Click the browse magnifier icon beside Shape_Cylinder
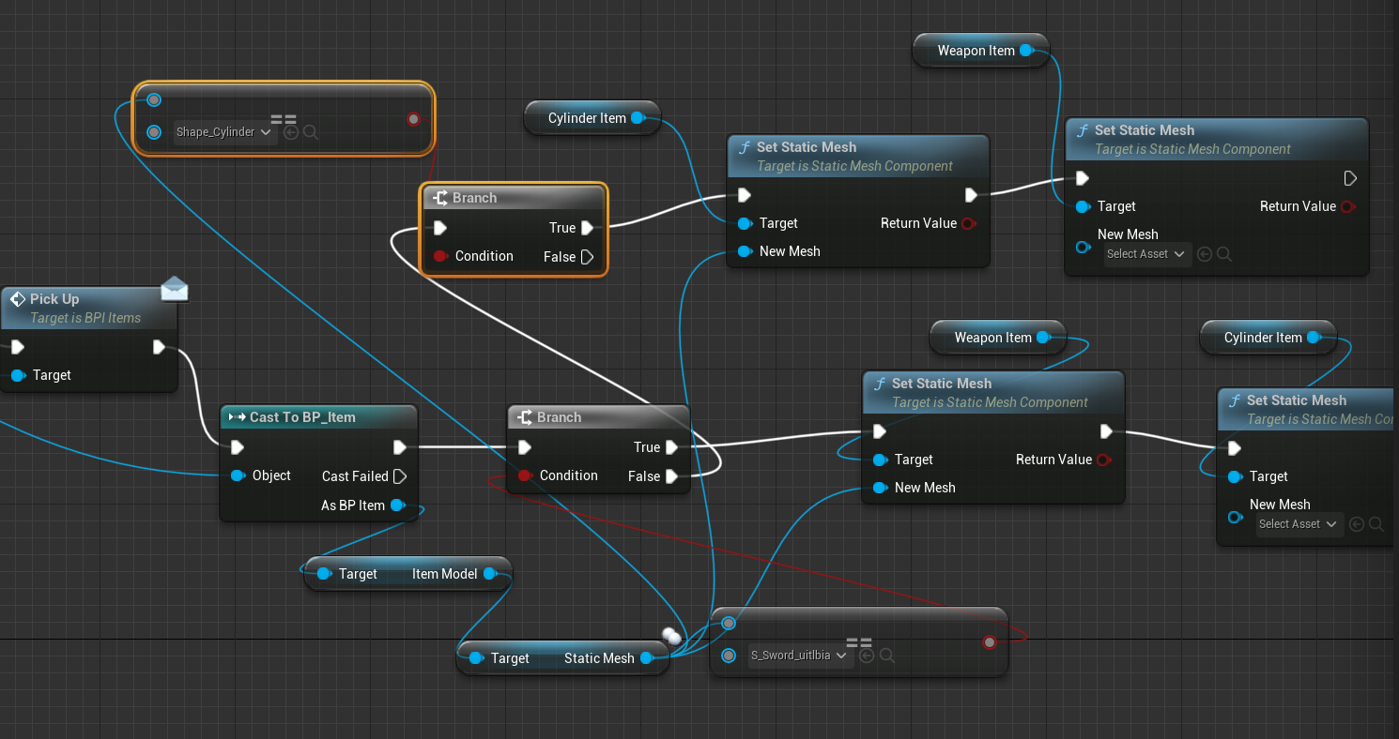The height and width of the screenshot is (739, 1399). coord(311,133)
